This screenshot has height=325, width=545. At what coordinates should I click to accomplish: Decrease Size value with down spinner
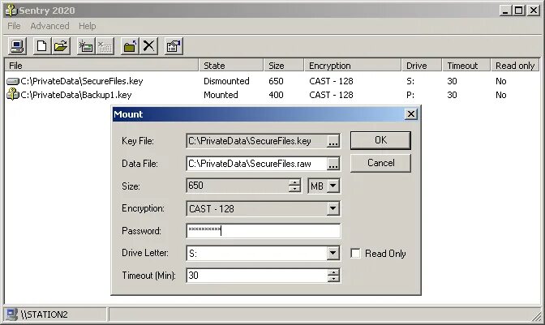[294, 189]
